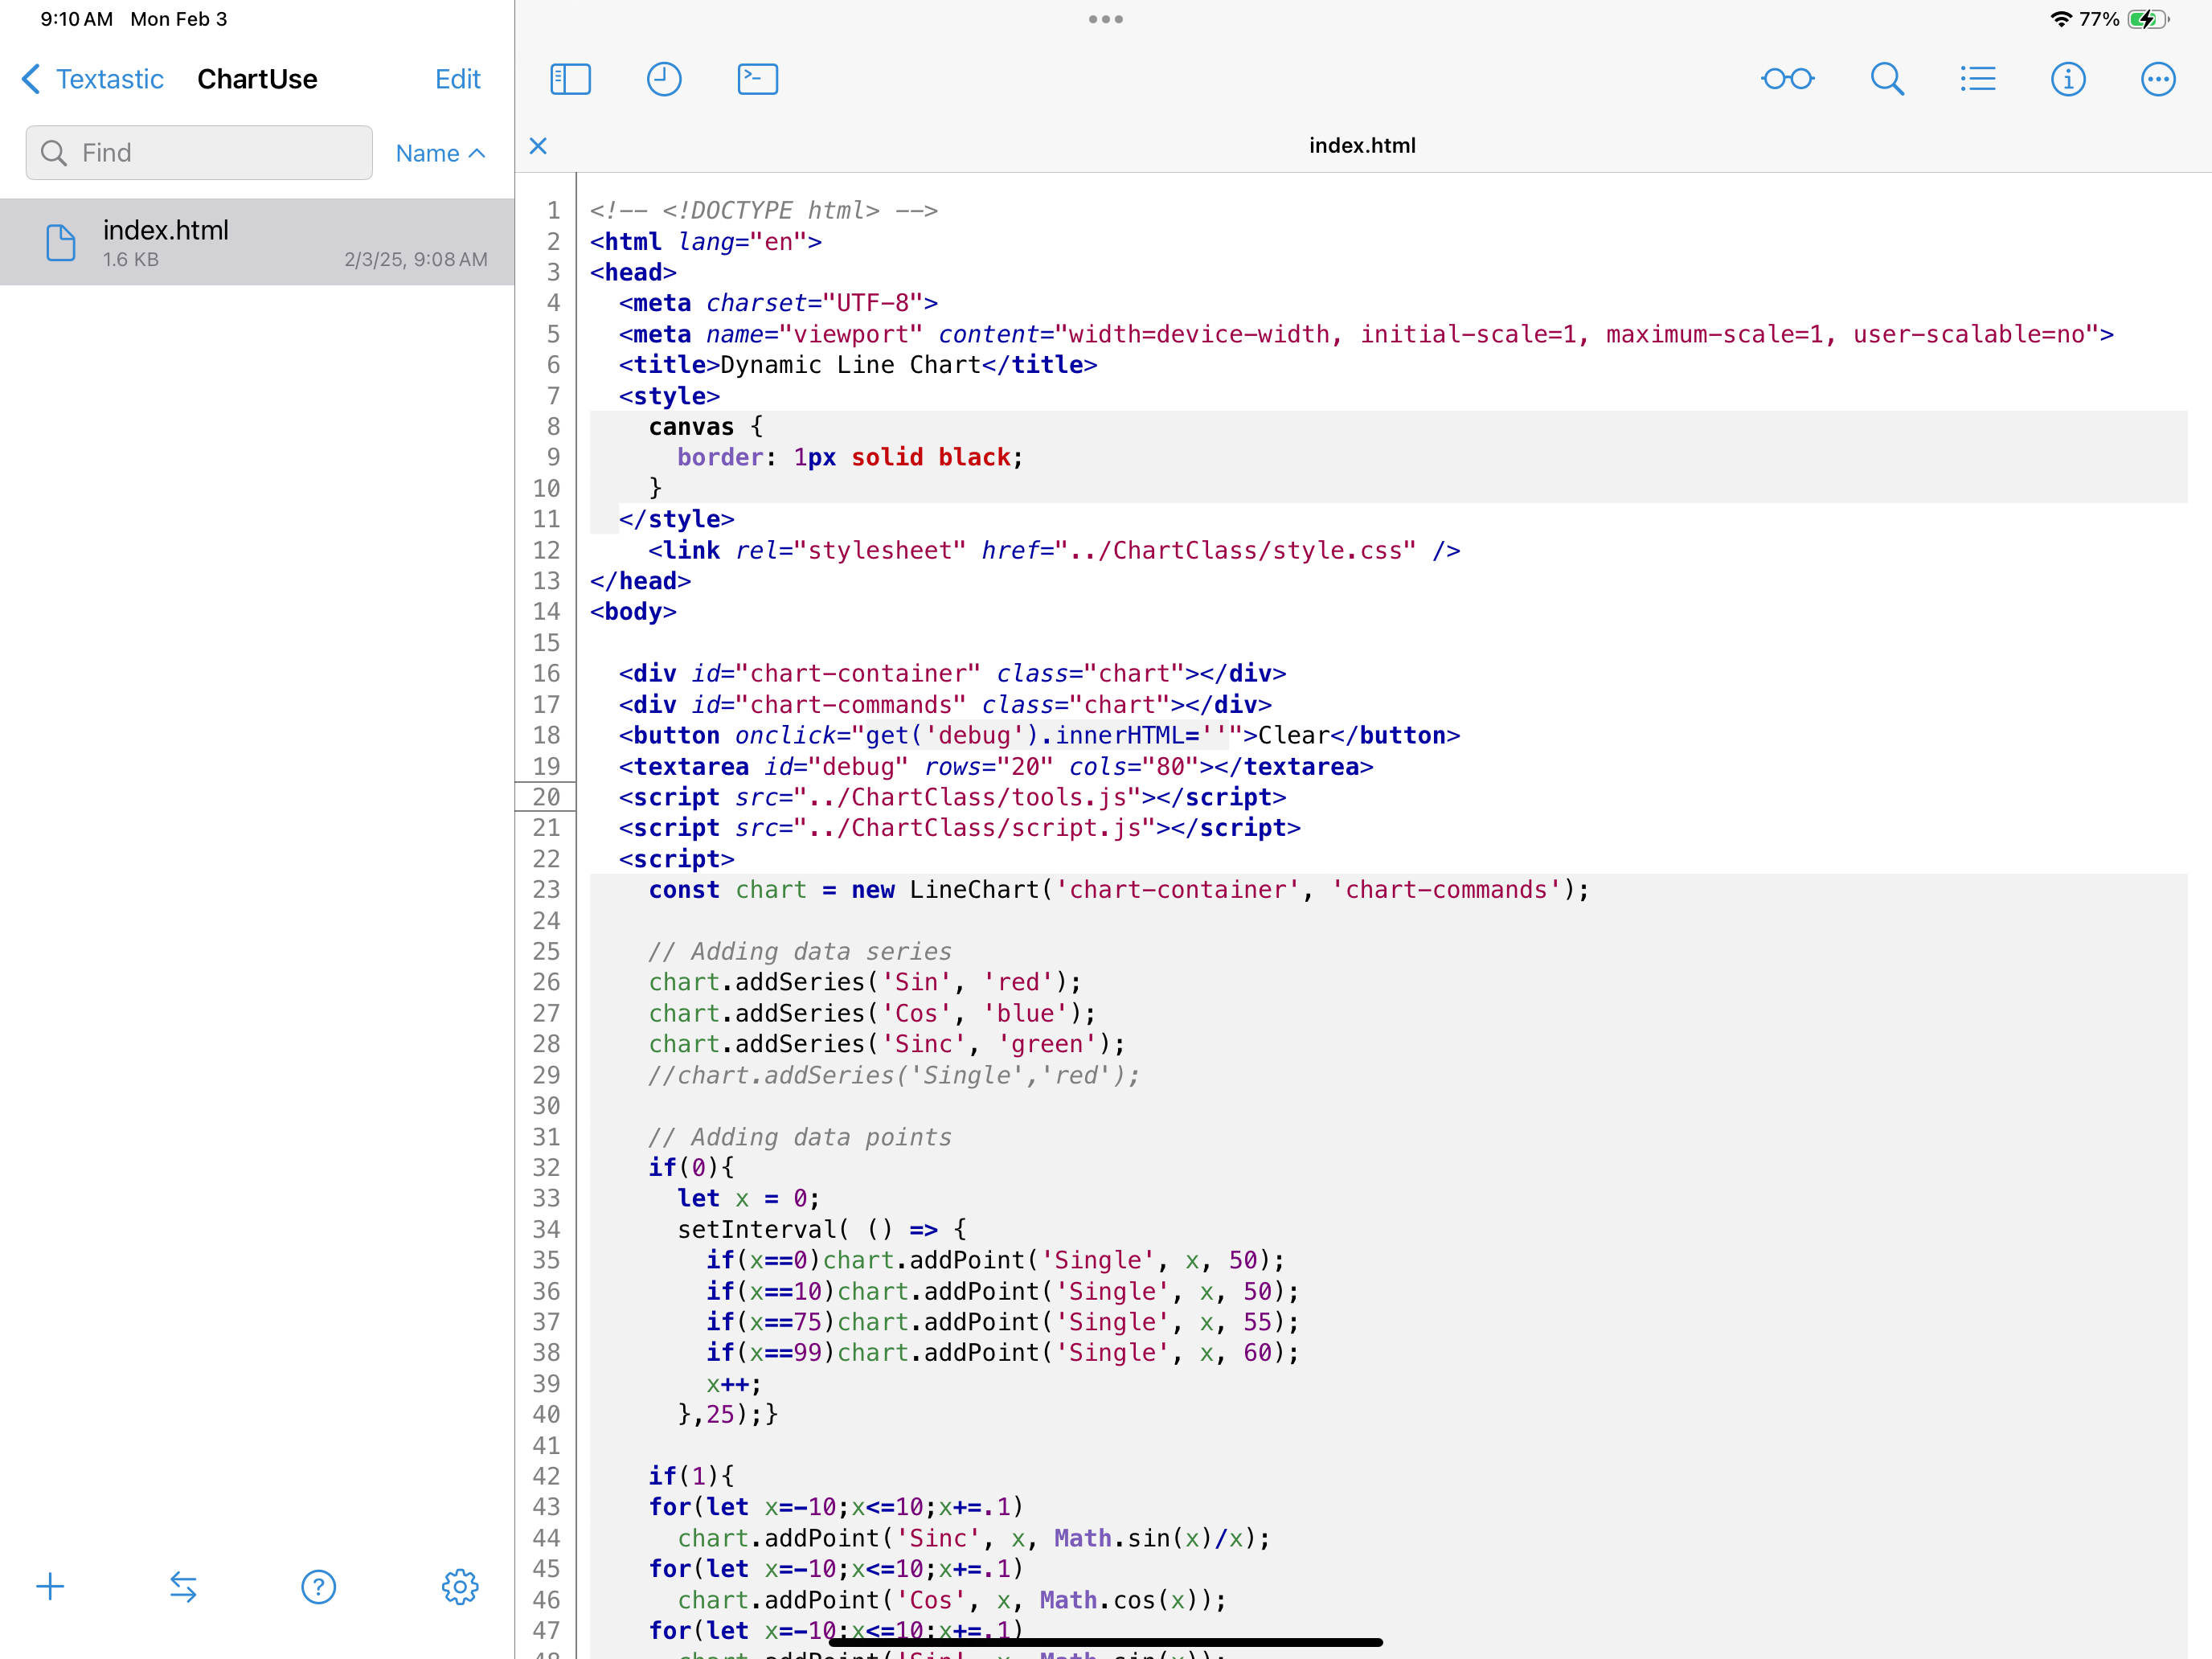
Task: Open the JavaScript console icon
Action: [758, 79]
